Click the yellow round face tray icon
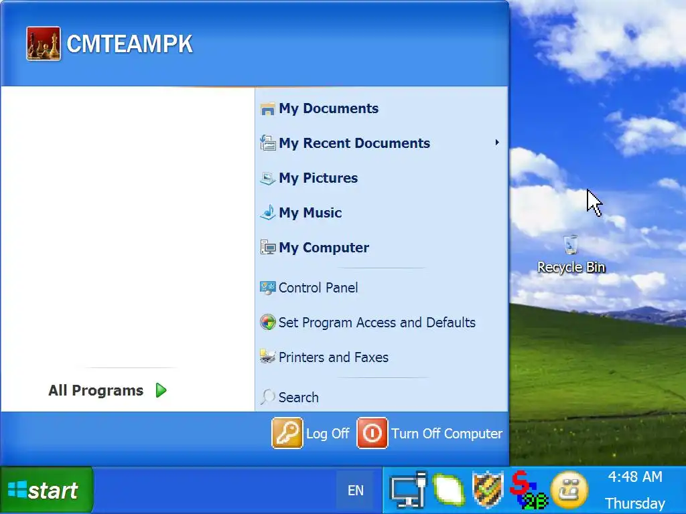This screenshot has height=514, width=686. (569, 490)
